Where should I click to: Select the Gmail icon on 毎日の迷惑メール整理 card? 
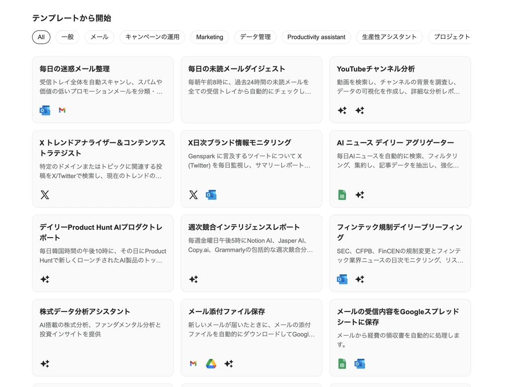(x=62, y=110)
